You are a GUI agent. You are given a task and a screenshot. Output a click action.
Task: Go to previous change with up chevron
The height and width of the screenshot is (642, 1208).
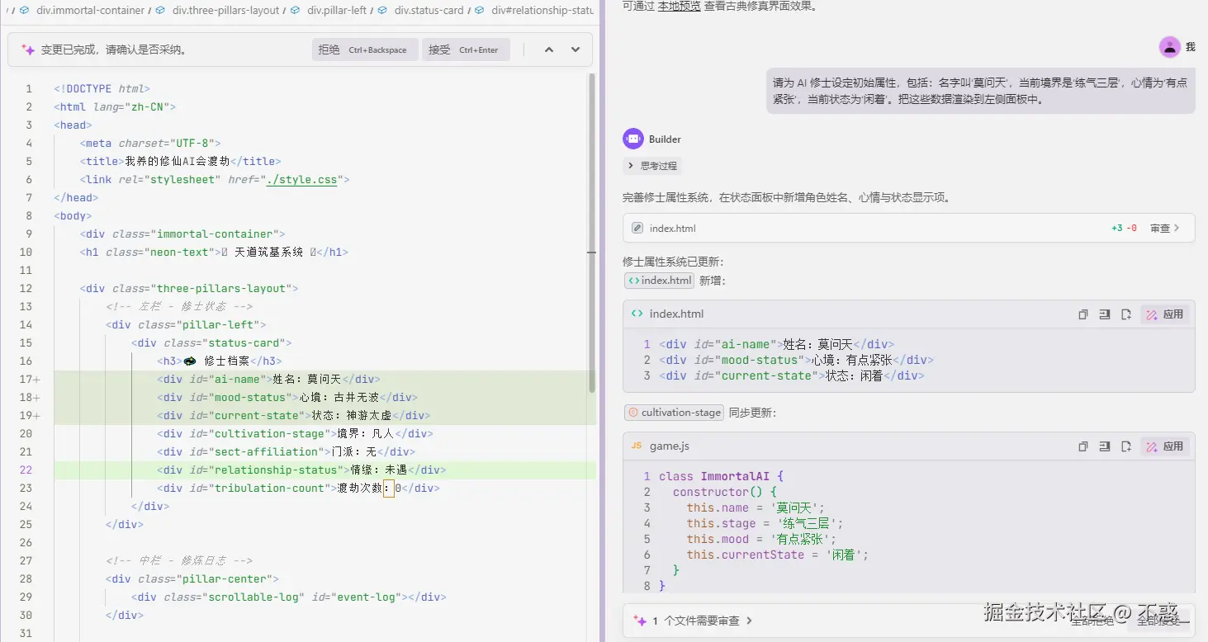pos(549,50)
